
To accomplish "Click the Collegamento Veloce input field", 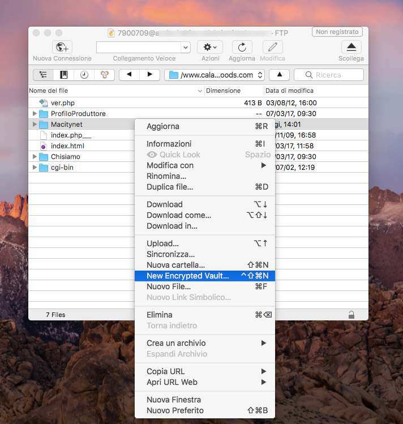I will point(139,48).
